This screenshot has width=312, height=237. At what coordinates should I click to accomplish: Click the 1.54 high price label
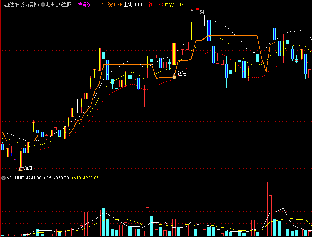pos(200,12)
